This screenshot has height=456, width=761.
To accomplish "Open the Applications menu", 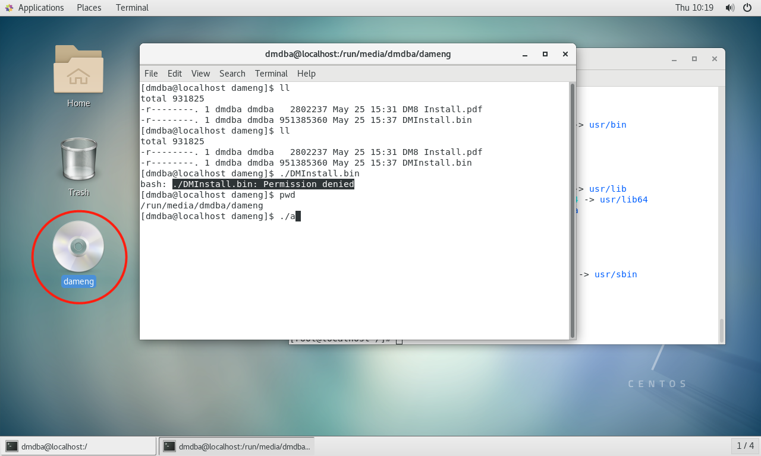I will pos(41,8).
